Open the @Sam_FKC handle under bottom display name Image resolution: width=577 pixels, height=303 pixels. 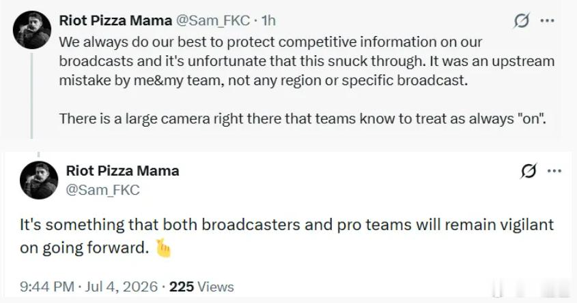(102, 190)
